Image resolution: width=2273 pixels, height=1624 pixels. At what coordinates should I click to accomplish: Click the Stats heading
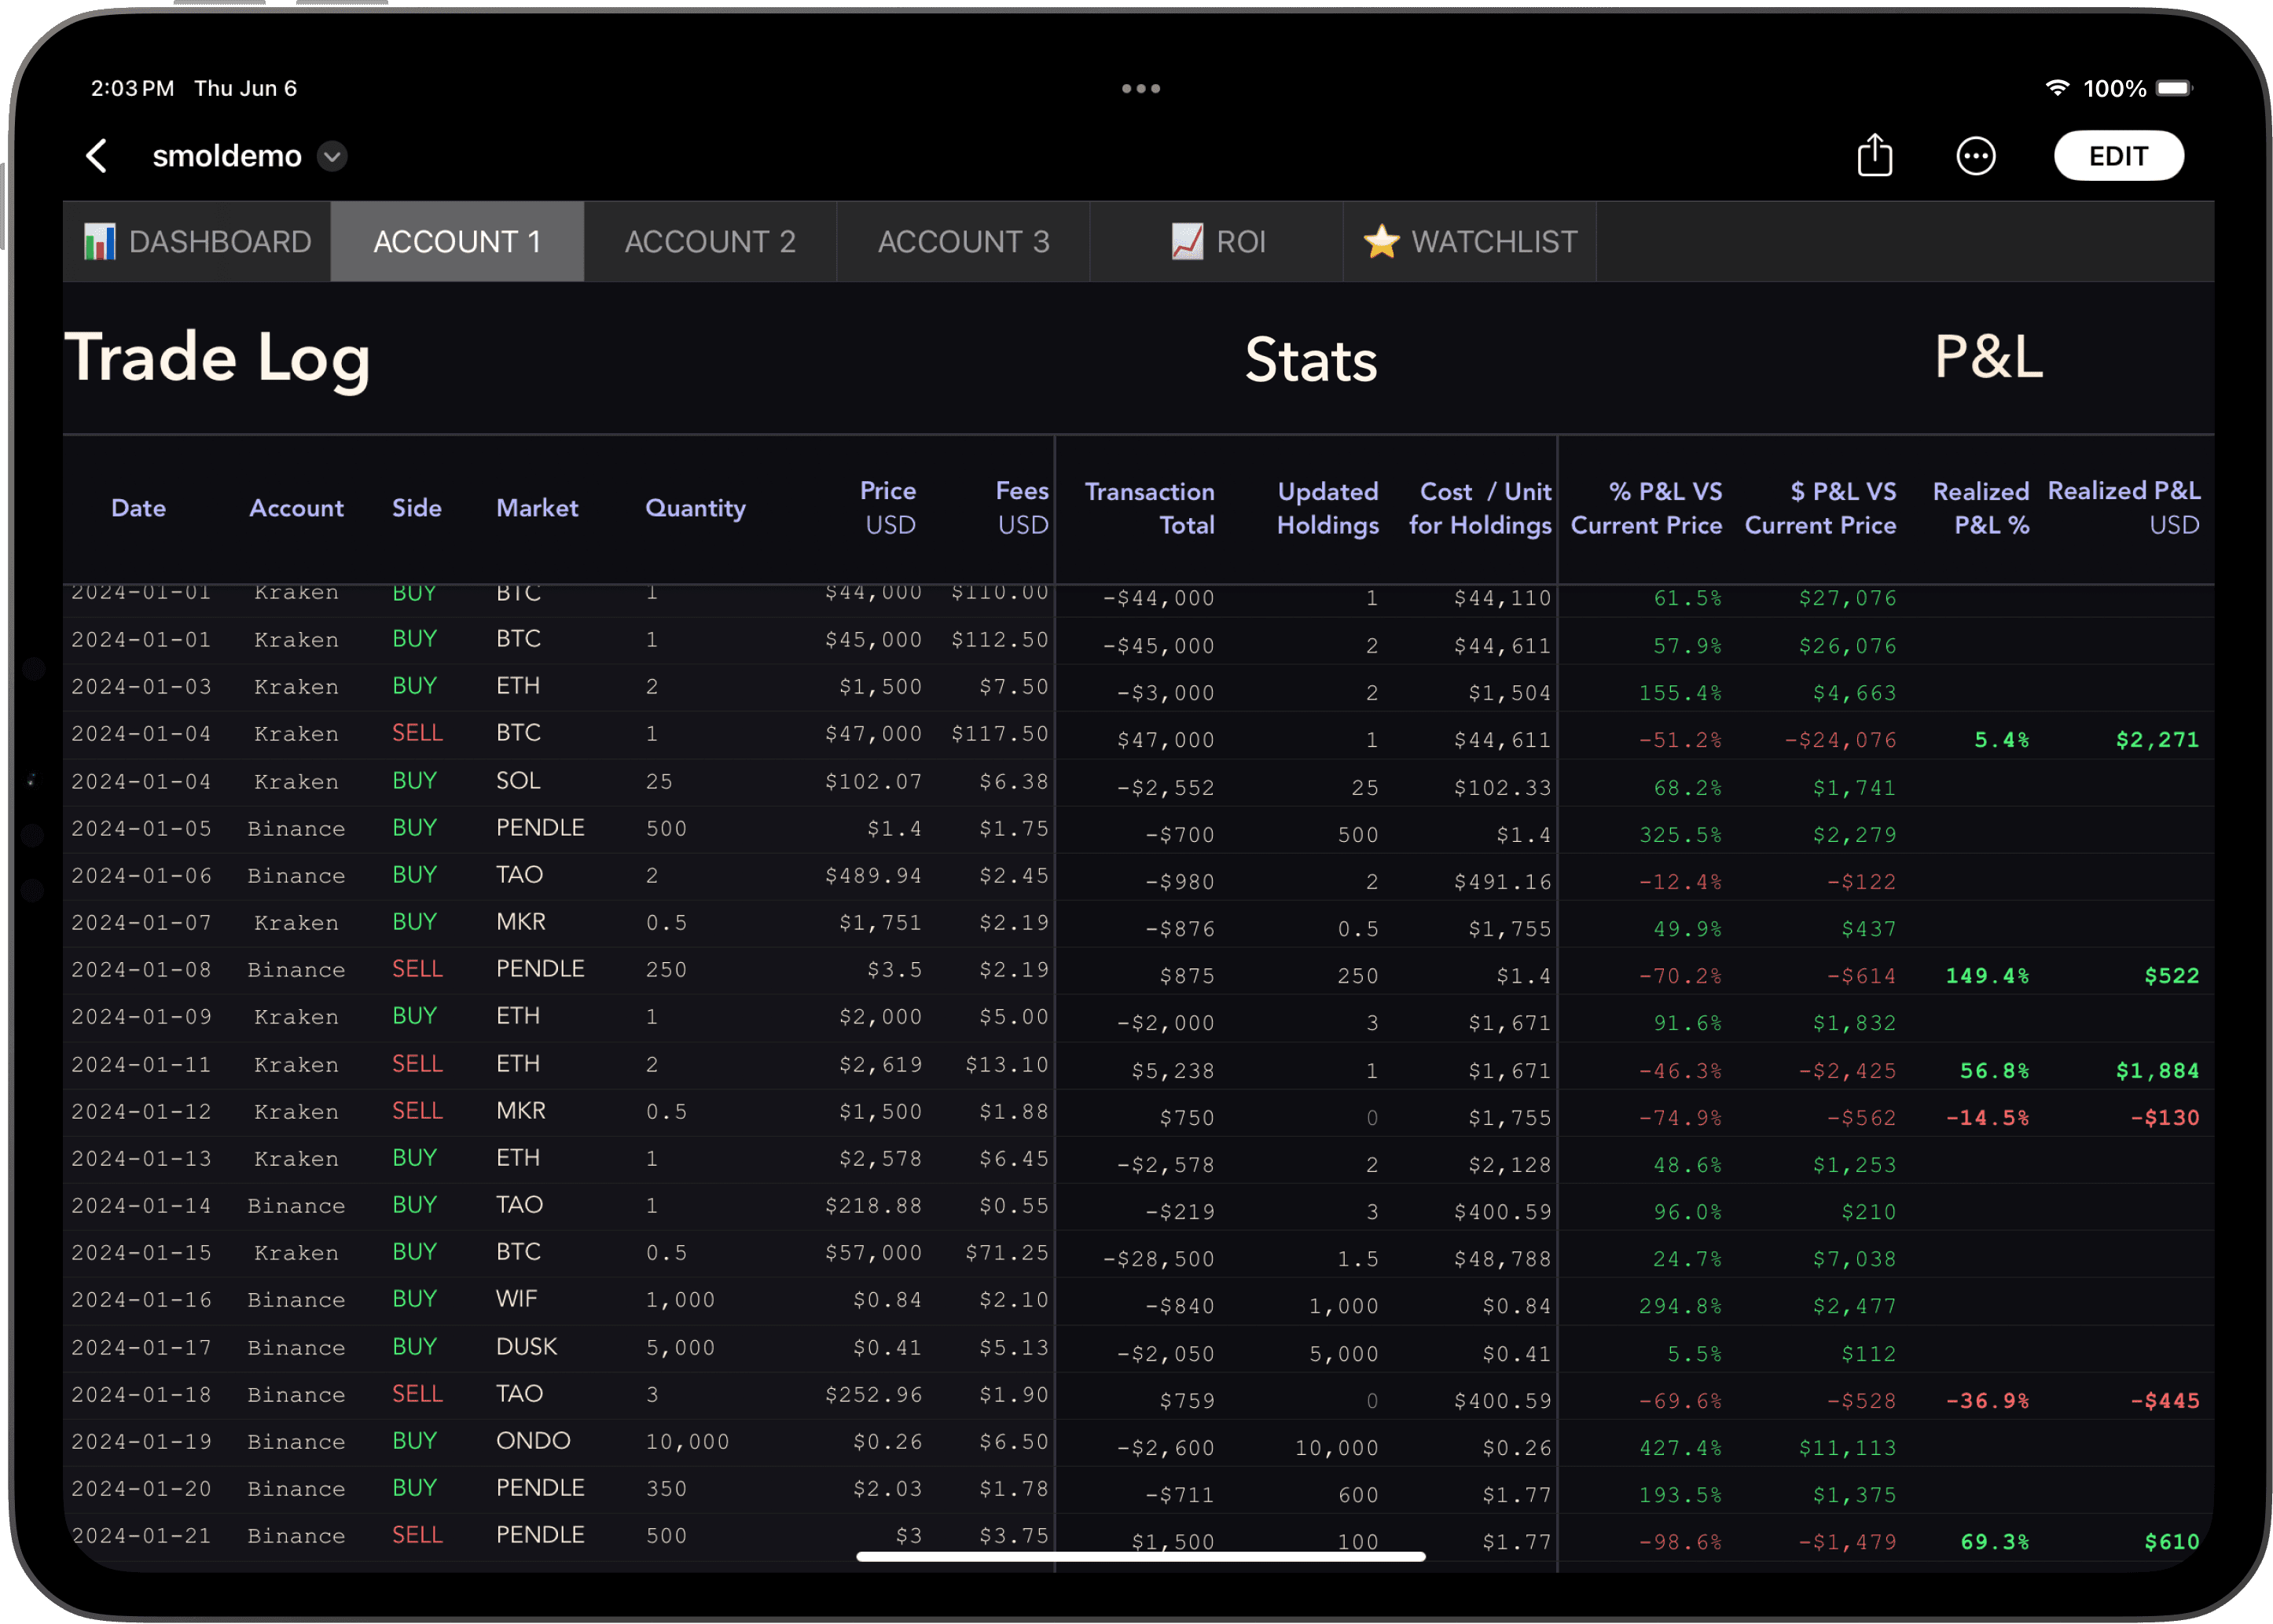coord(1310,360)
